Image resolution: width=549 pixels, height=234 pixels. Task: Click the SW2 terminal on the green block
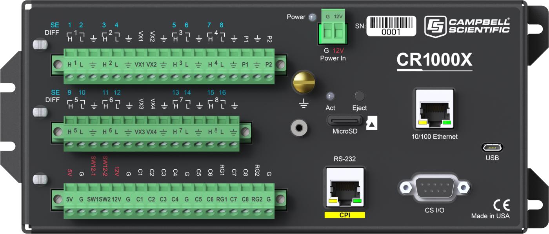(x=105, y=200)
